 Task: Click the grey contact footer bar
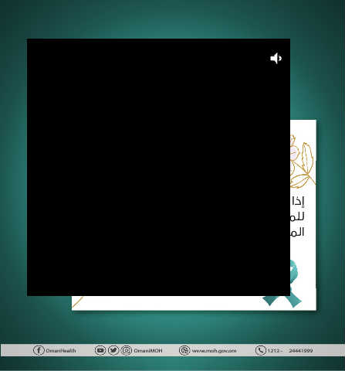pyautogui.click(x=172, y=350)
